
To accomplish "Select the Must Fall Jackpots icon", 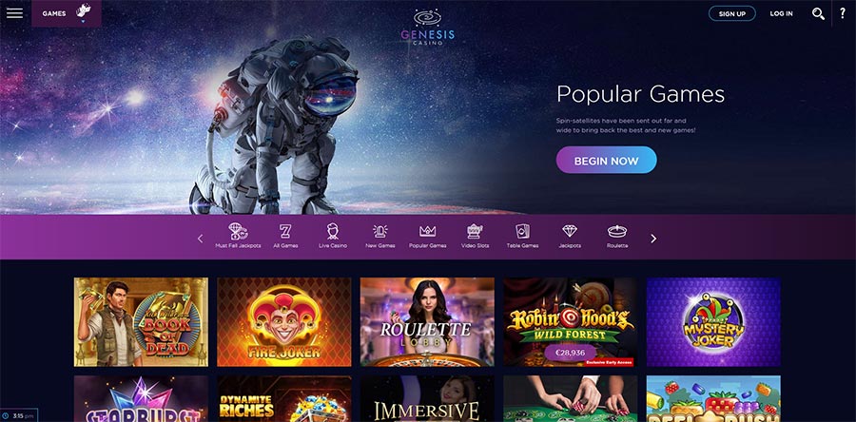I will 238,231.
